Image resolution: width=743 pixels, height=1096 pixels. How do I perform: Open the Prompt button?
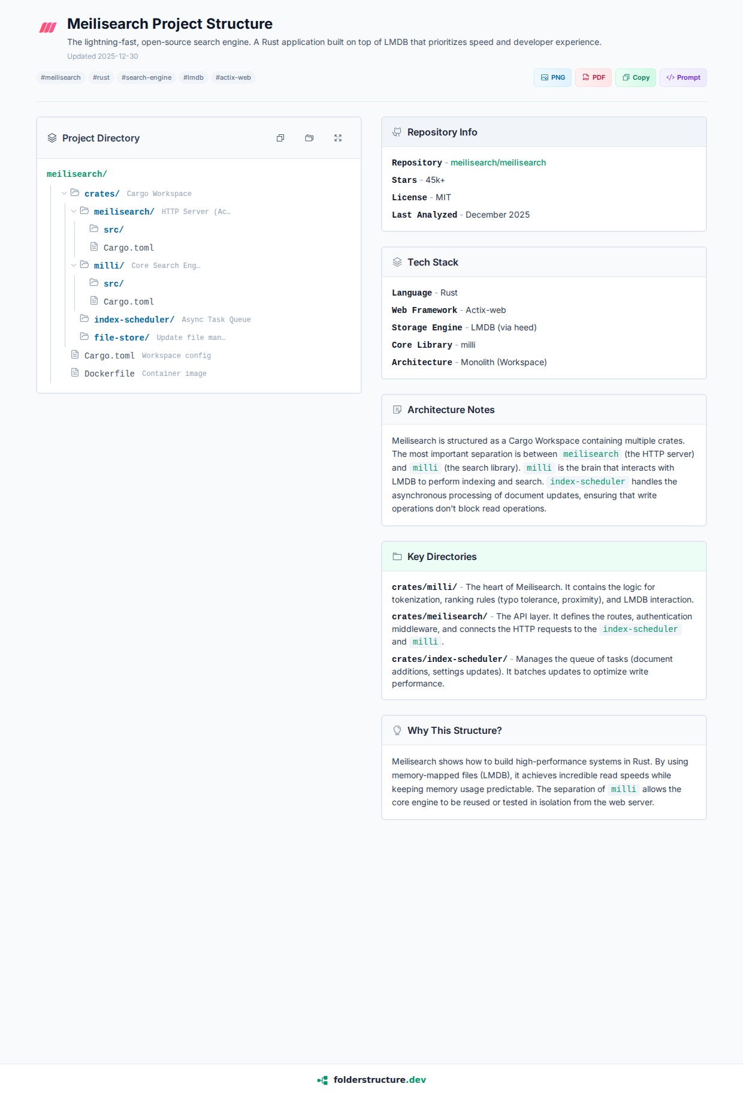(x=683, y=77)
